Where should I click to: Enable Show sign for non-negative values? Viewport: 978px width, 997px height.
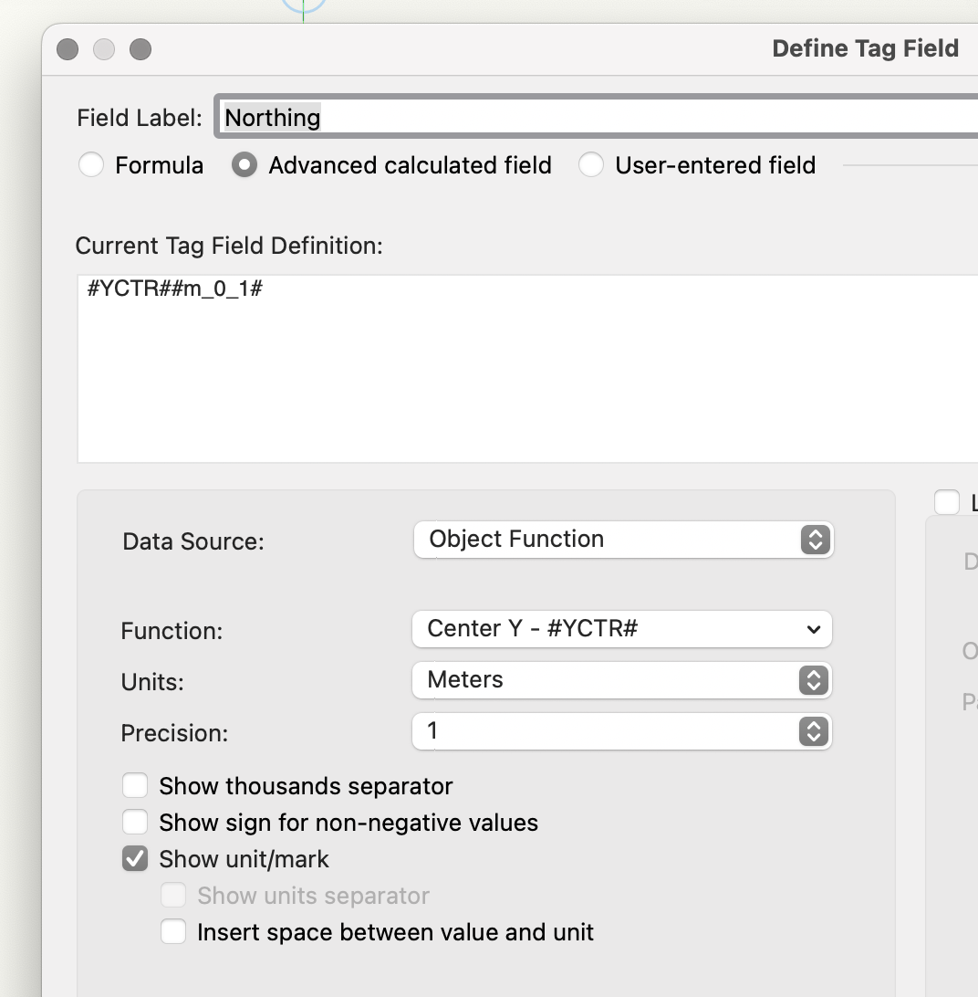pos(135,823)
